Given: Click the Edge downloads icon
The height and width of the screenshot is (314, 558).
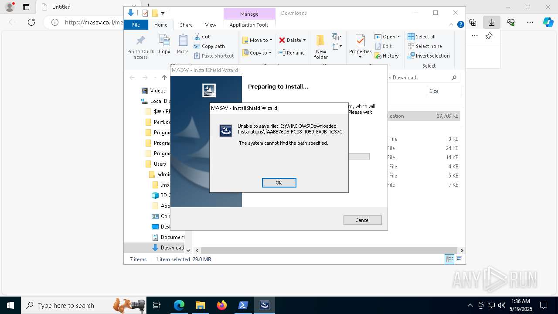Looking at the screenshot, I should (x=492, y=22).
